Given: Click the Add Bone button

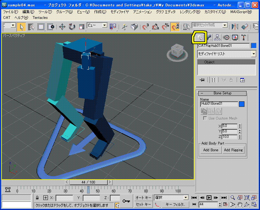Looking at the screenshot, I should (211, 150).
